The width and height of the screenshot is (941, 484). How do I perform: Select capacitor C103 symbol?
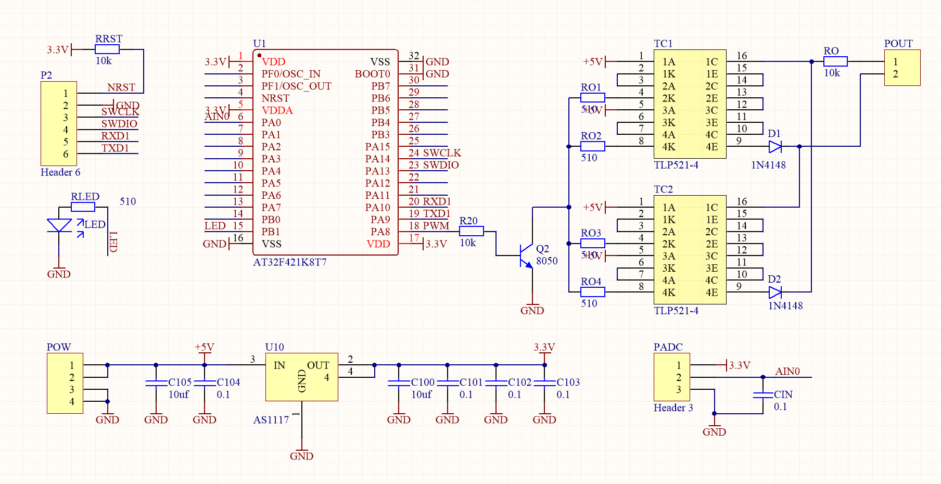544,384
